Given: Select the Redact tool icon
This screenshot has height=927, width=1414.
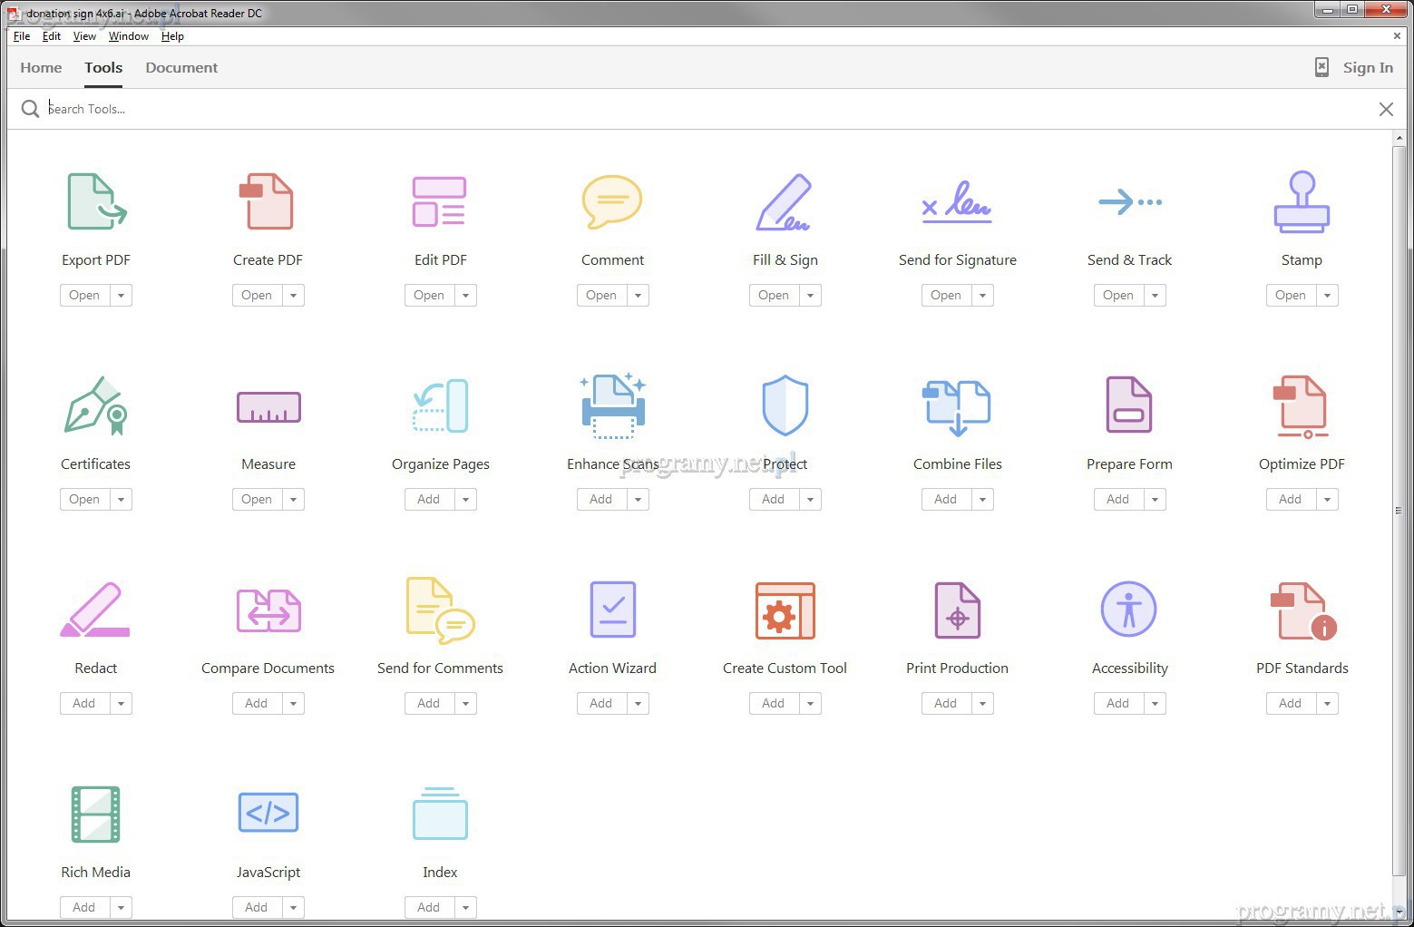Looking at the screenshot, I should pyautogui.click(x=96, y=610).
